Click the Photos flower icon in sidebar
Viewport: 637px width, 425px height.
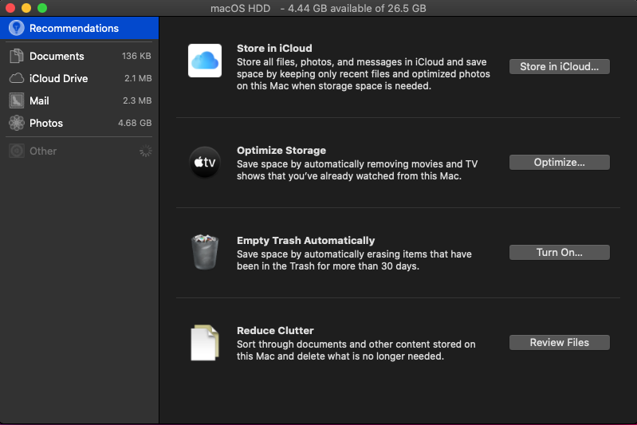tap(17, 123)
